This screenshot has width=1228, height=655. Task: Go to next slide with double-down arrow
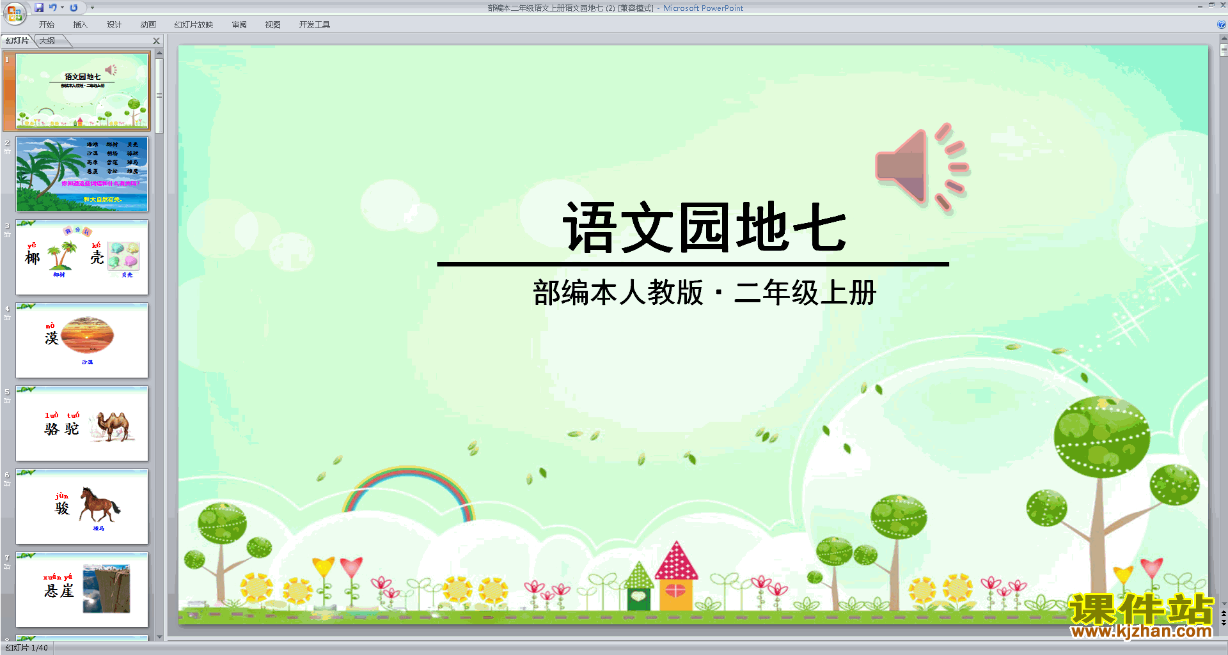coord(1223,622)
